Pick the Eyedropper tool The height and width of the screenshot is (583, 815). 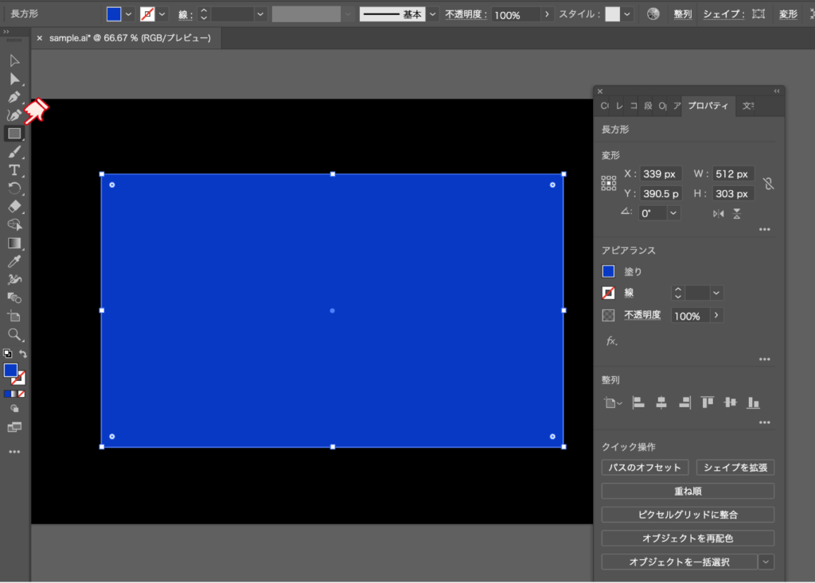coord(14,262)
